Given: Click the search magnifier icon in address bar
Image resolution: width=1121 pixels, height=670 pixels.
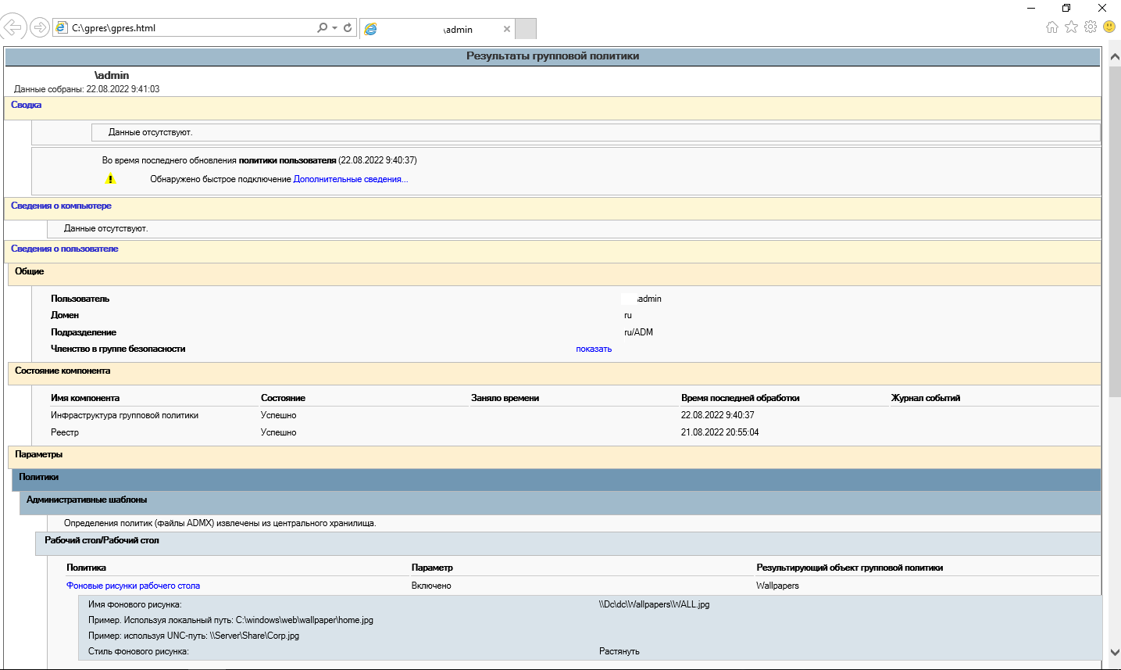Looking at the screenshot, I should pyautogui.click(x=322, y=27).
